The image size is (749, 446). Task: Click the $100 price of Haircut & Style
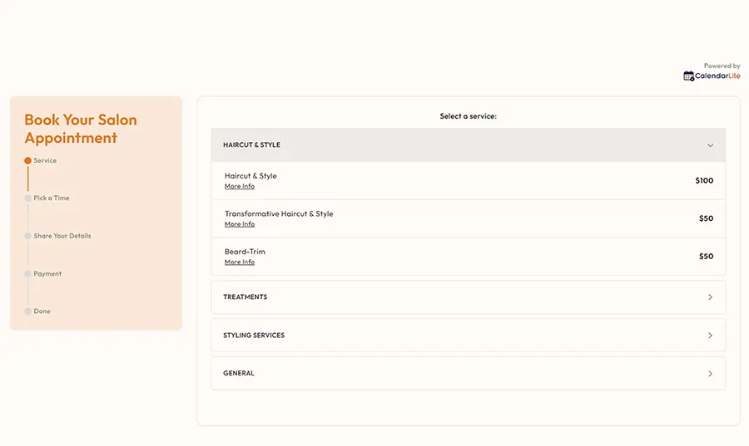(x=704, y=180)
